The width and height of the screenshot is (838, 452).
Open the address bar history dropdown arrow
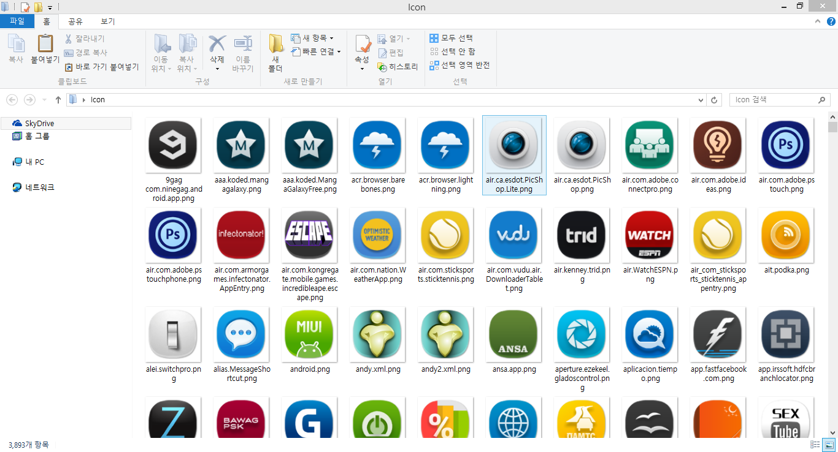[x=701, y=100]
